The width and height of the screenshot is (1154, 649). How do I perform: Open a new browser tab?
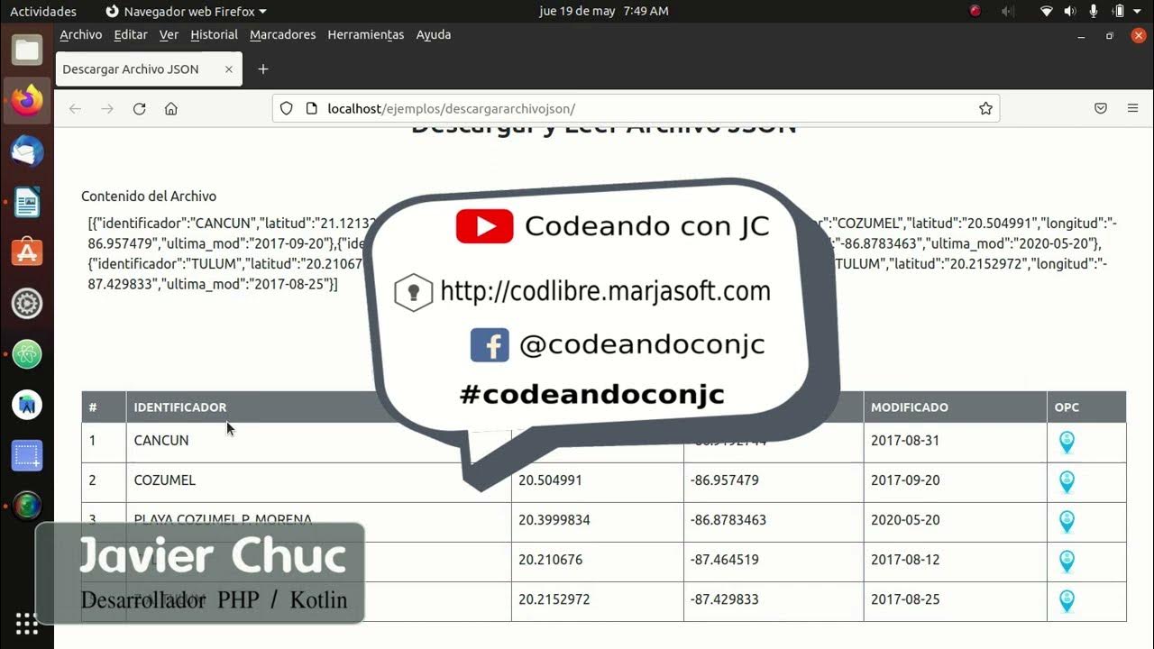click(263, 69)
